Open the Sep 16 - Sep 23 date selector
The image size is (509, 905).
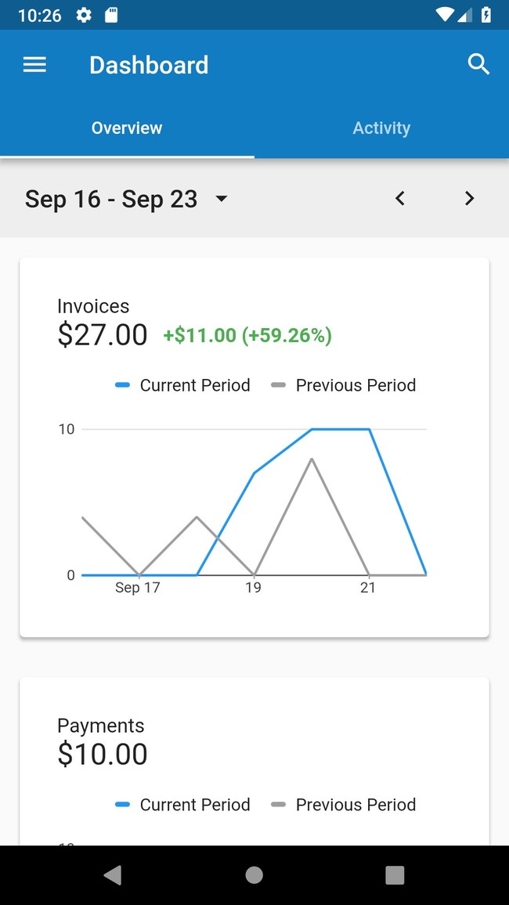(125, 198)
